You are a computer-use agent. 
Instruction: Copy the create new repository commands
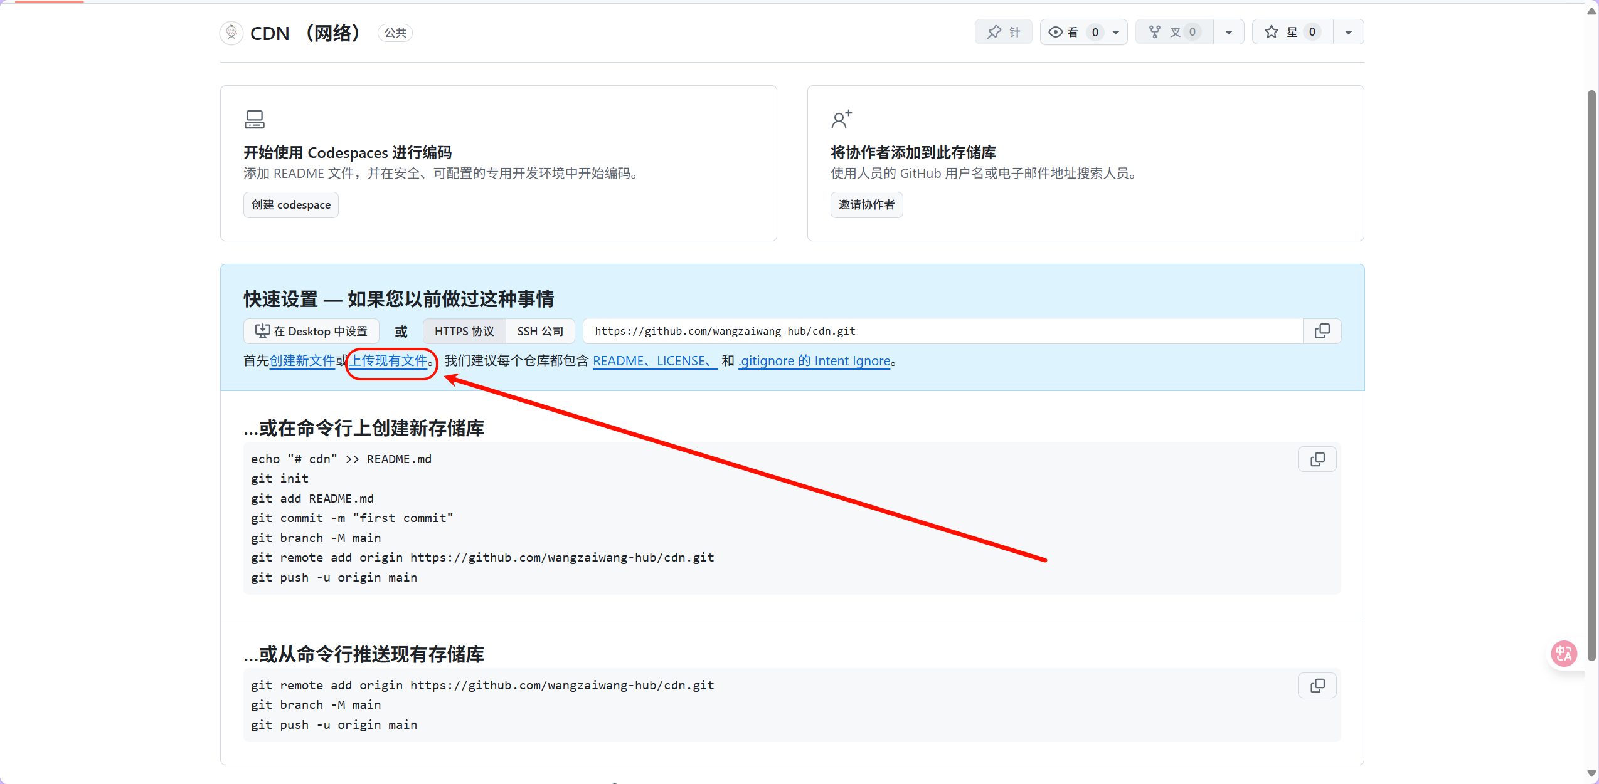[1317, 459]
